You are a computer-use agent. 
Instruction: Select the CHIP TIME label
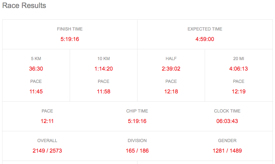click(x=137, y=111)
